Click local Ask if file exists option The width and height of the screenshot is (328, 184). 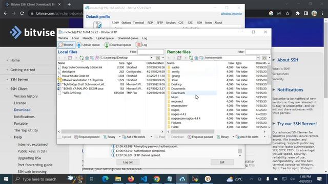pos(134,137)
